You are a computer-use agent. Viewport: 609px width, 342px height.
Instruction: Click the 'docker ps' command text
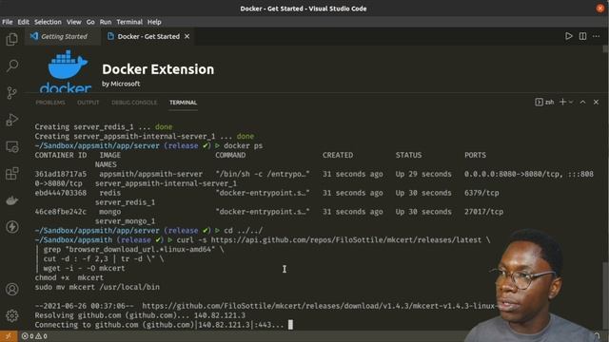click(244, 145)
